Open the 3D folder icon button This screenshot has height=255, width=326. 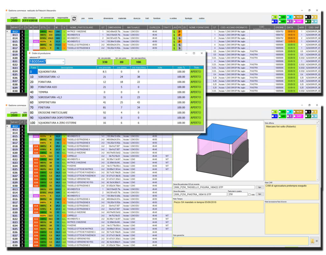click(x=313, y=241)
